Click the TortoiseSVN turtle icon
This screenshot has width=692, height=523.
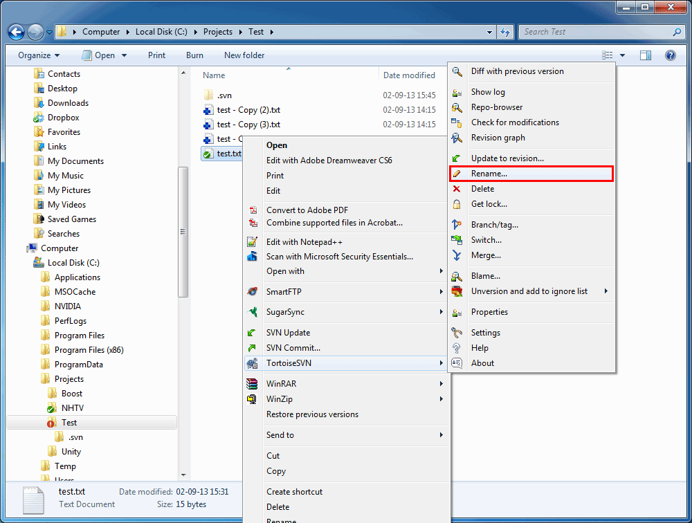pyautogui.click(x=252, y=363)
